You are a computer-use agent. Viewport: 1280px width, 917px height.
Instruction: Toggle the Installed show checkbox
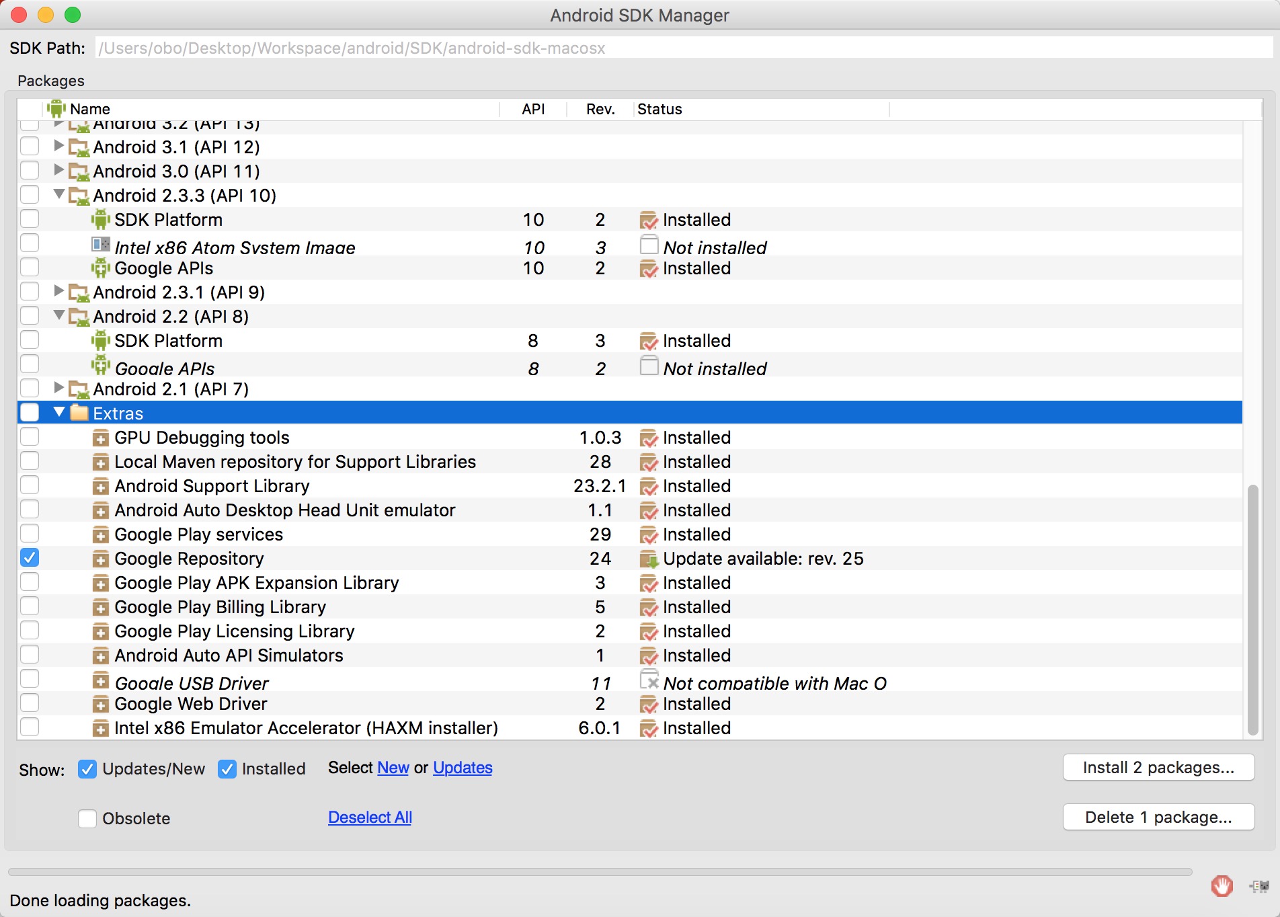click(227, 769)
